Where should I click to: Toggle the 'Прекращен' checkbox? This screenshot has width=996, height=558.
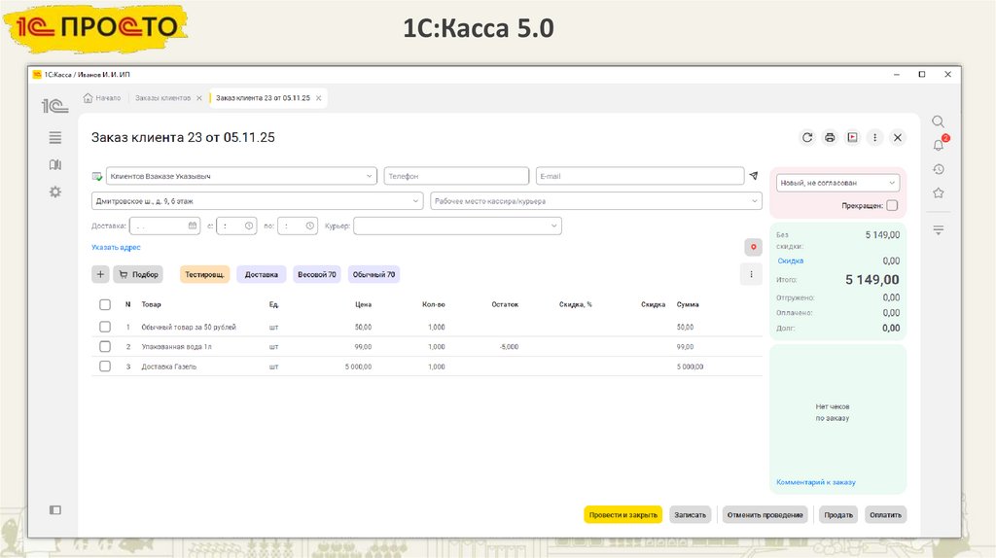(892, 206)
